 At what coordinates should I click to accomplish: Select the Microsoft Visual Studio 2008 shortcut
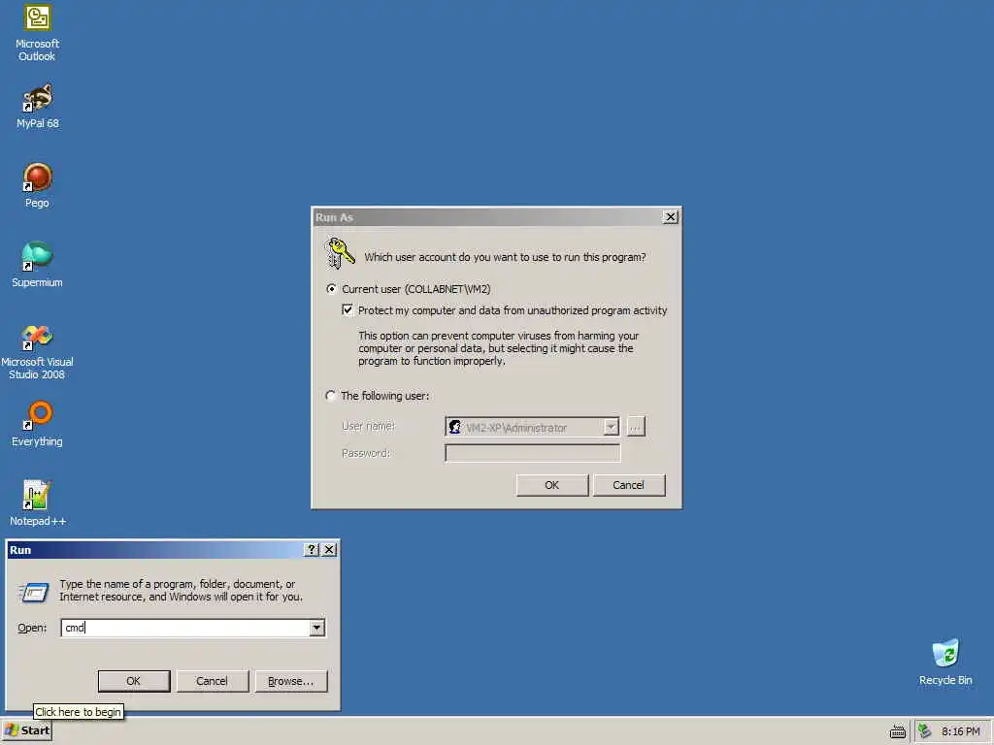38,351
